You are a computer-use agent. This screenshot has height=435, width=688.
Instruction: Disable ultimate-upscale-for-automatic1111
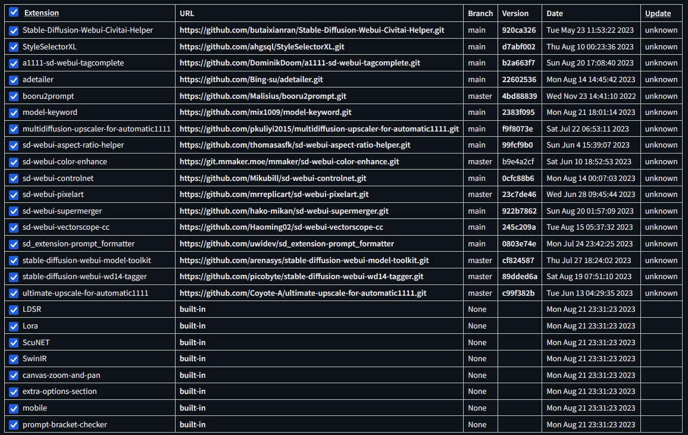[x=13, y=293]
